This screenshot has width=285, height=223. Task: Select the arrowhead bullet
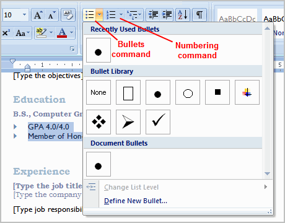(x=128, y=122)
